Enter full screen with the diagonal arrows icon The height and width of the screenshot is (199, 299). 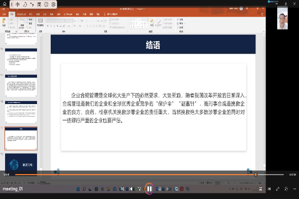[x=278, y=189]
